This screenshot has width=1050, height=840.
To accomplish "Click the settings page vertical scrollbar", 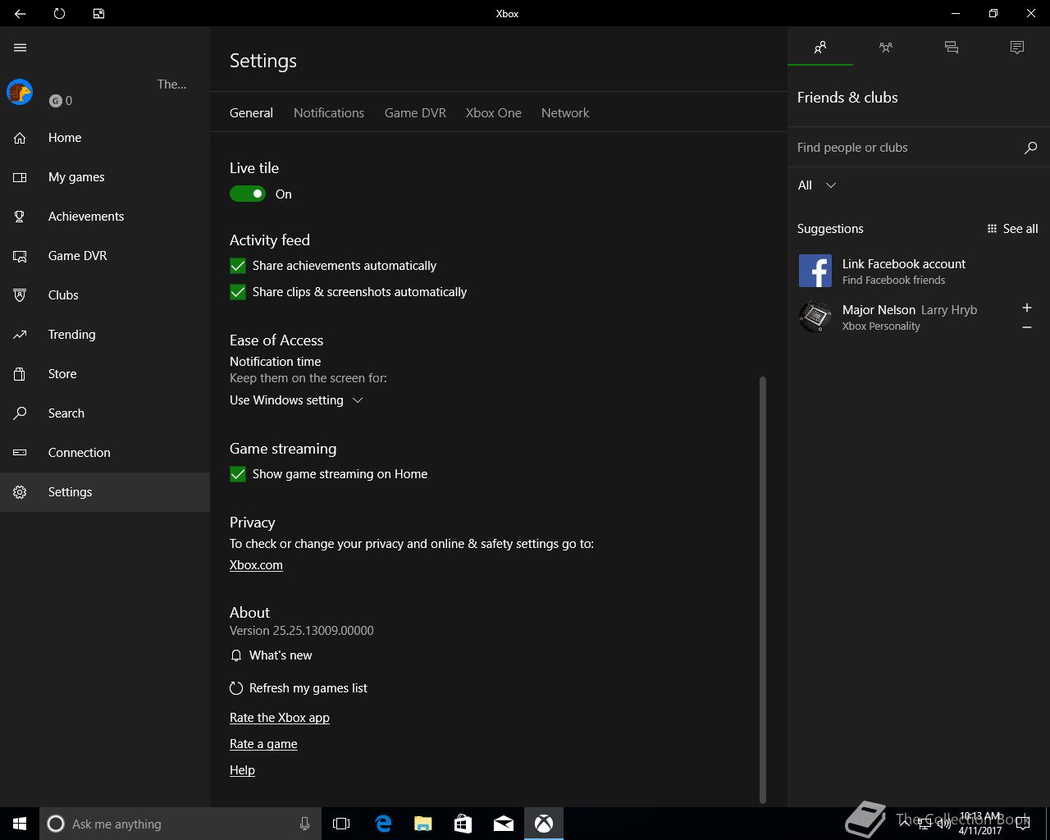I will (x=763, y=589).
